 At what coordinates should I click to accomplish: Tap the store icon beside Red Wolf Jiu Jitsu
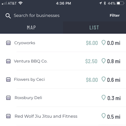8,116
